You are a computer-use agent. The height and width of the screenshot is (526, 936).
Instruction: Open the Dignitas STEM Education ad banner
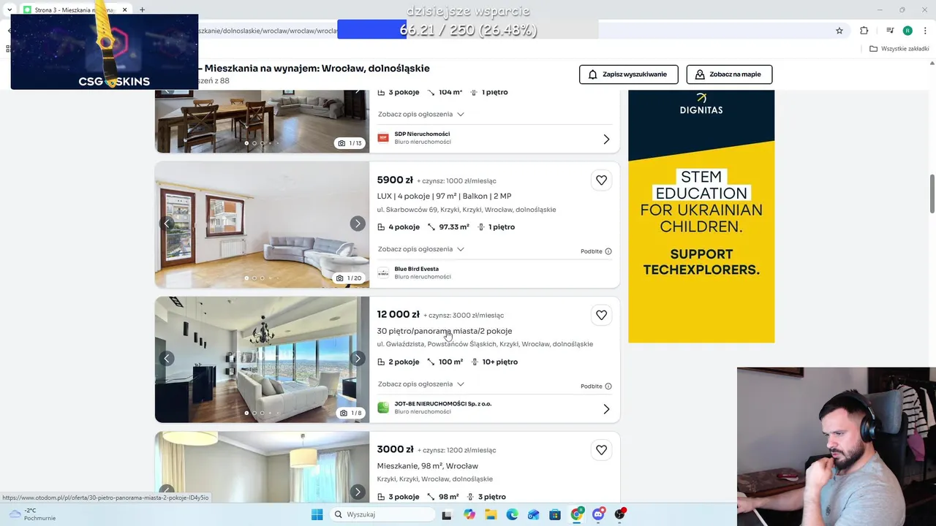point(701,216)
